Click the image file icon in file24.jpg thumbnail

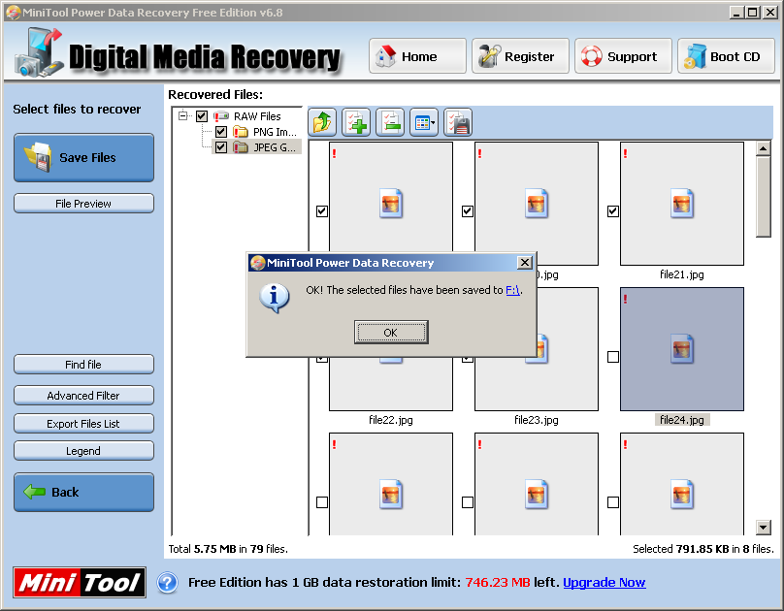pos(681,349)
